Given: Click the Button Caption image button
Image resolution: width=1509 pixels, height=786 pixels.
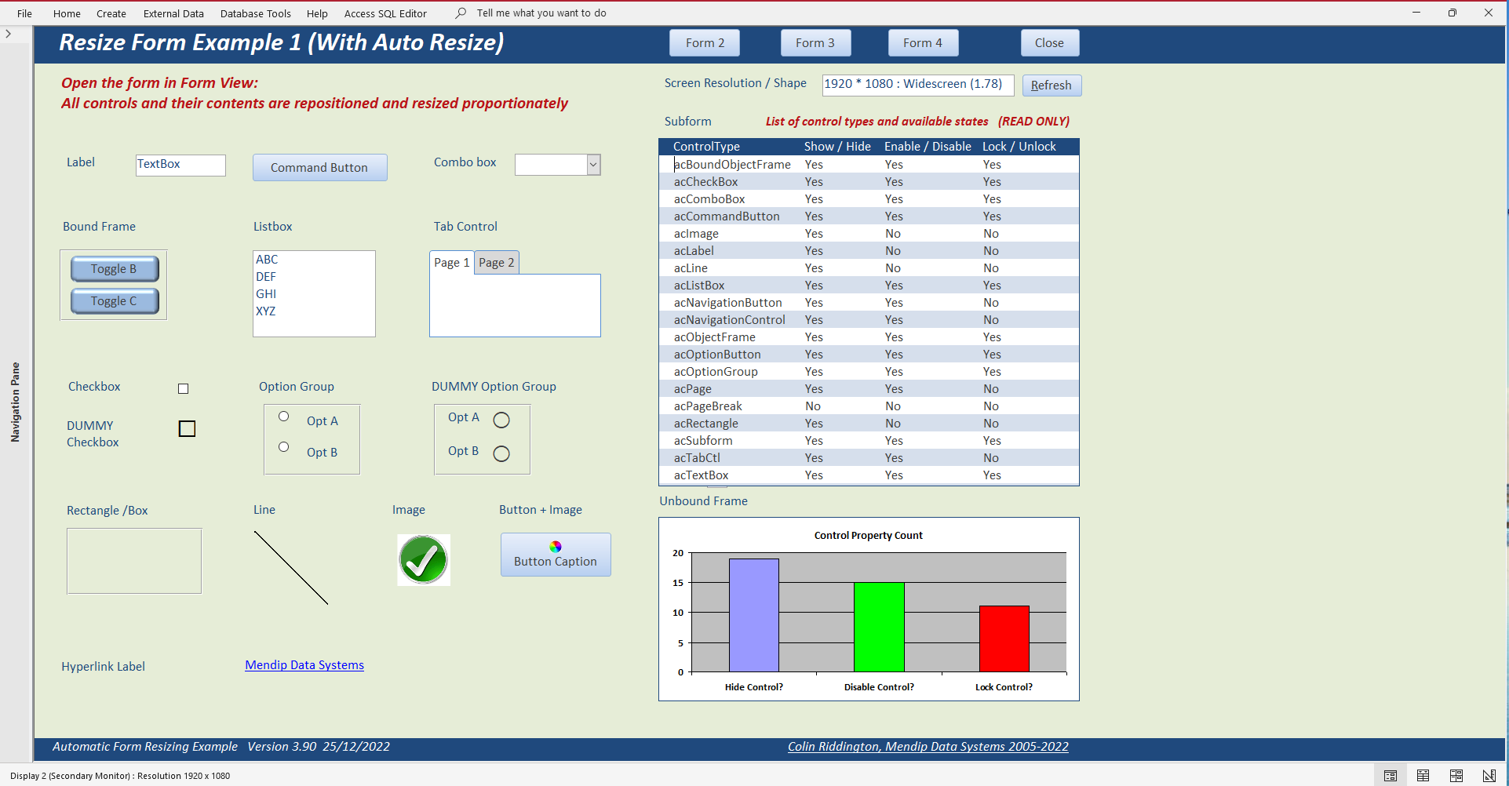Looking at the screenshot, I should [x=556, y=555].
